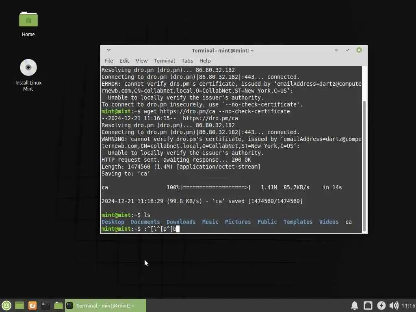Launch Firefox from the panel
This screenshot has height=312, width=416.
tap(32, 305)
